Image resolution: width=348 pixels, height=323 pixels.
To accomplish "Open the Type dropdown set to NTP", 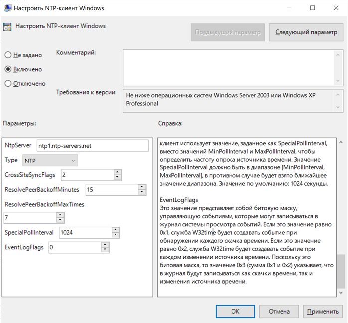I will [50, 160].
